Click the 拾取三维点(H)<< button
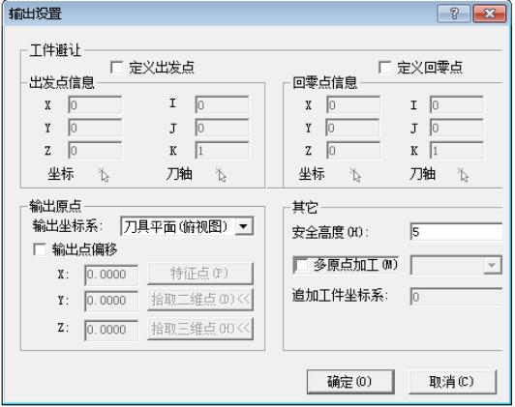Image resolution: width=515 pixels, height=407 pixels. (x=200, y=329)
